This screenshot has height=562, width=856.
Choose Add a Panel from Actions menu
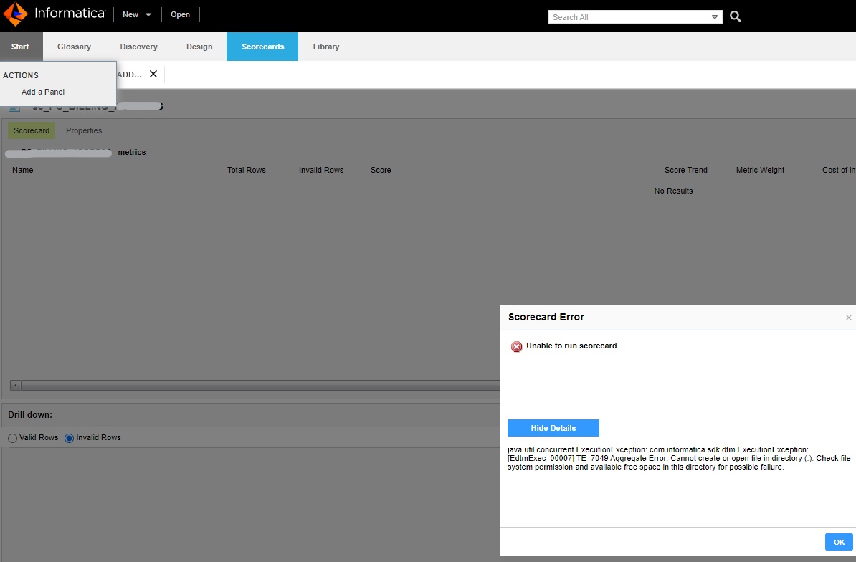click(x=43, y=92)
